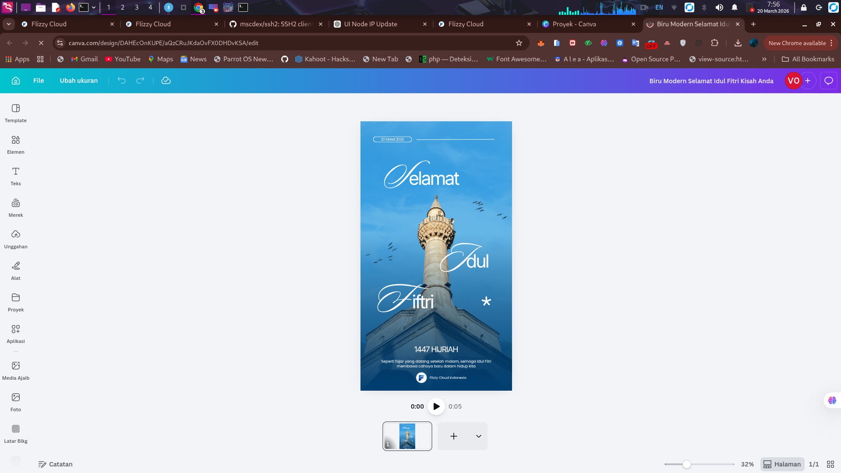Select the Teks tool
The height and width of the screenshot is (473, 841).
tap(16, 176)
